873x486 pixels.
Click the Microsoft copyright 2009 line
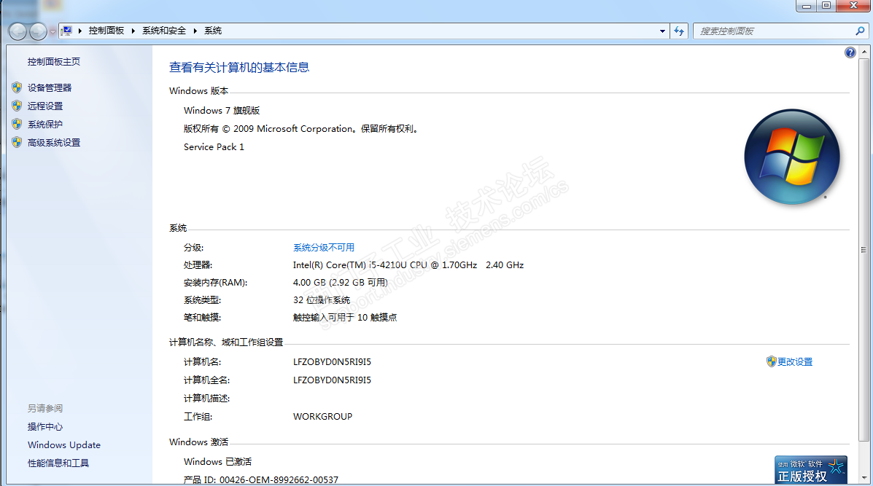301,128
